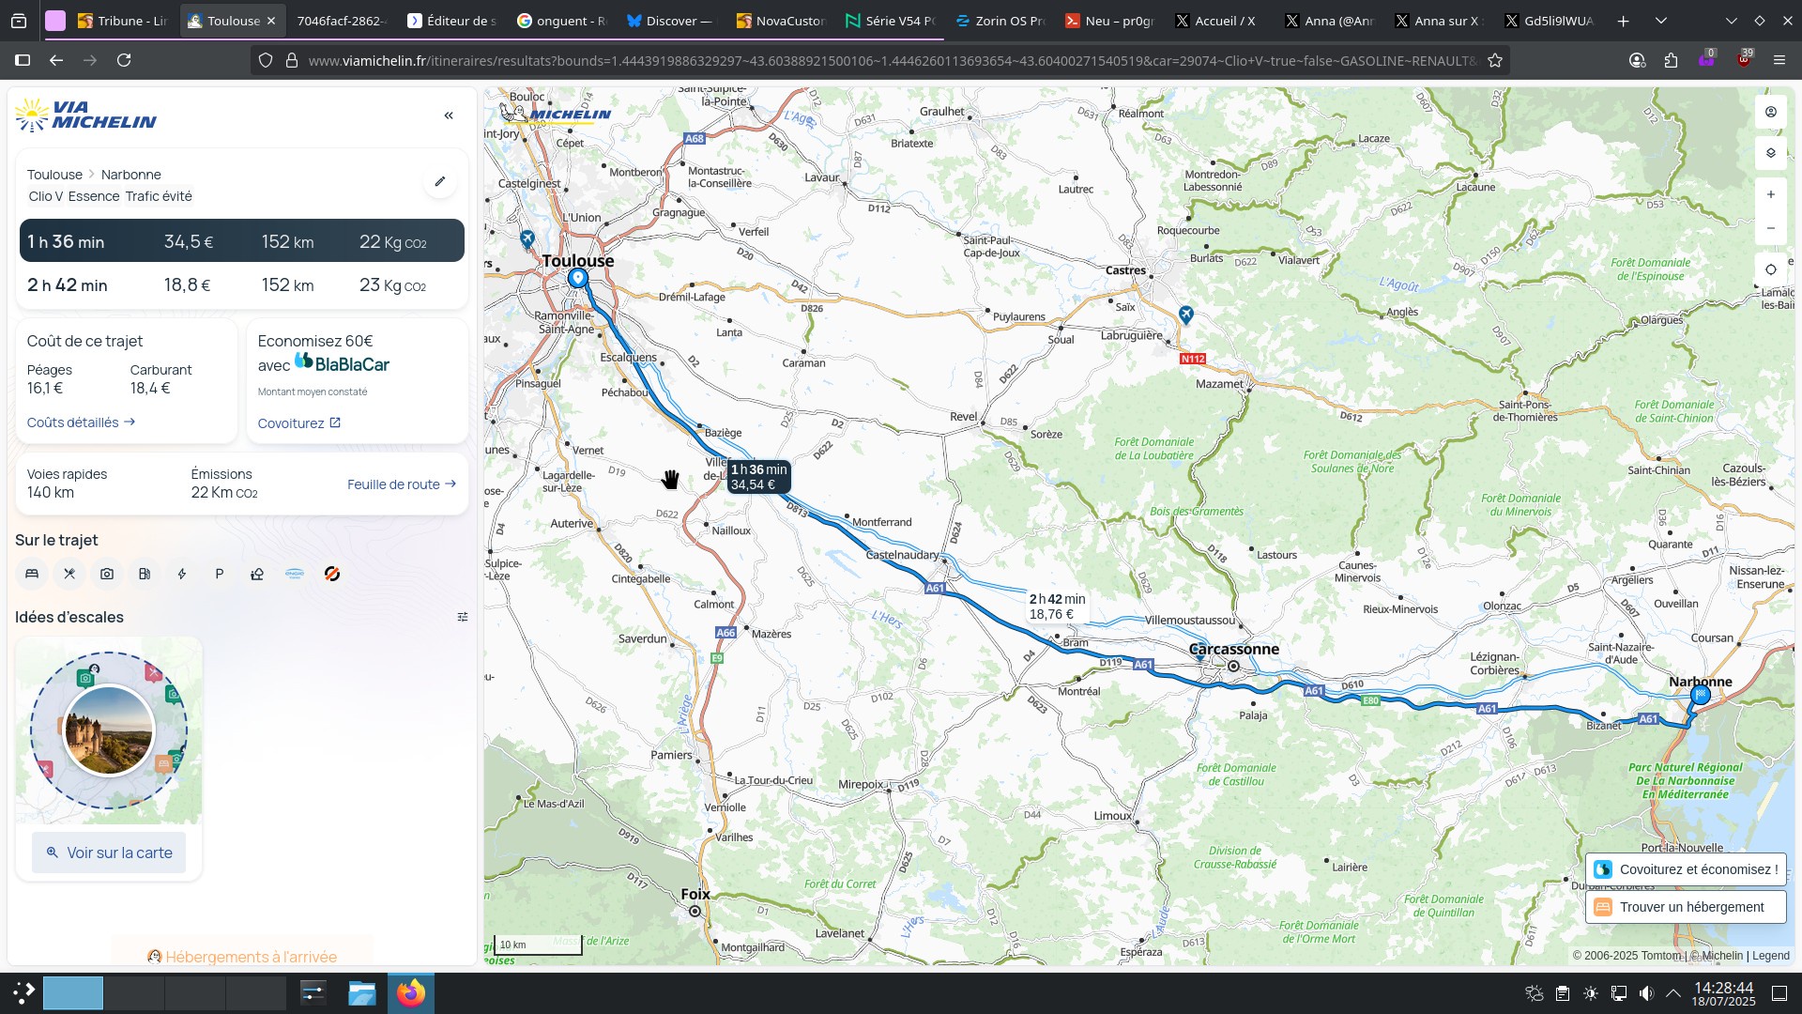Open Hébergements à l'arrivée section
1802x1014 pixels.
pyautogui.click(x=242, y=956)
